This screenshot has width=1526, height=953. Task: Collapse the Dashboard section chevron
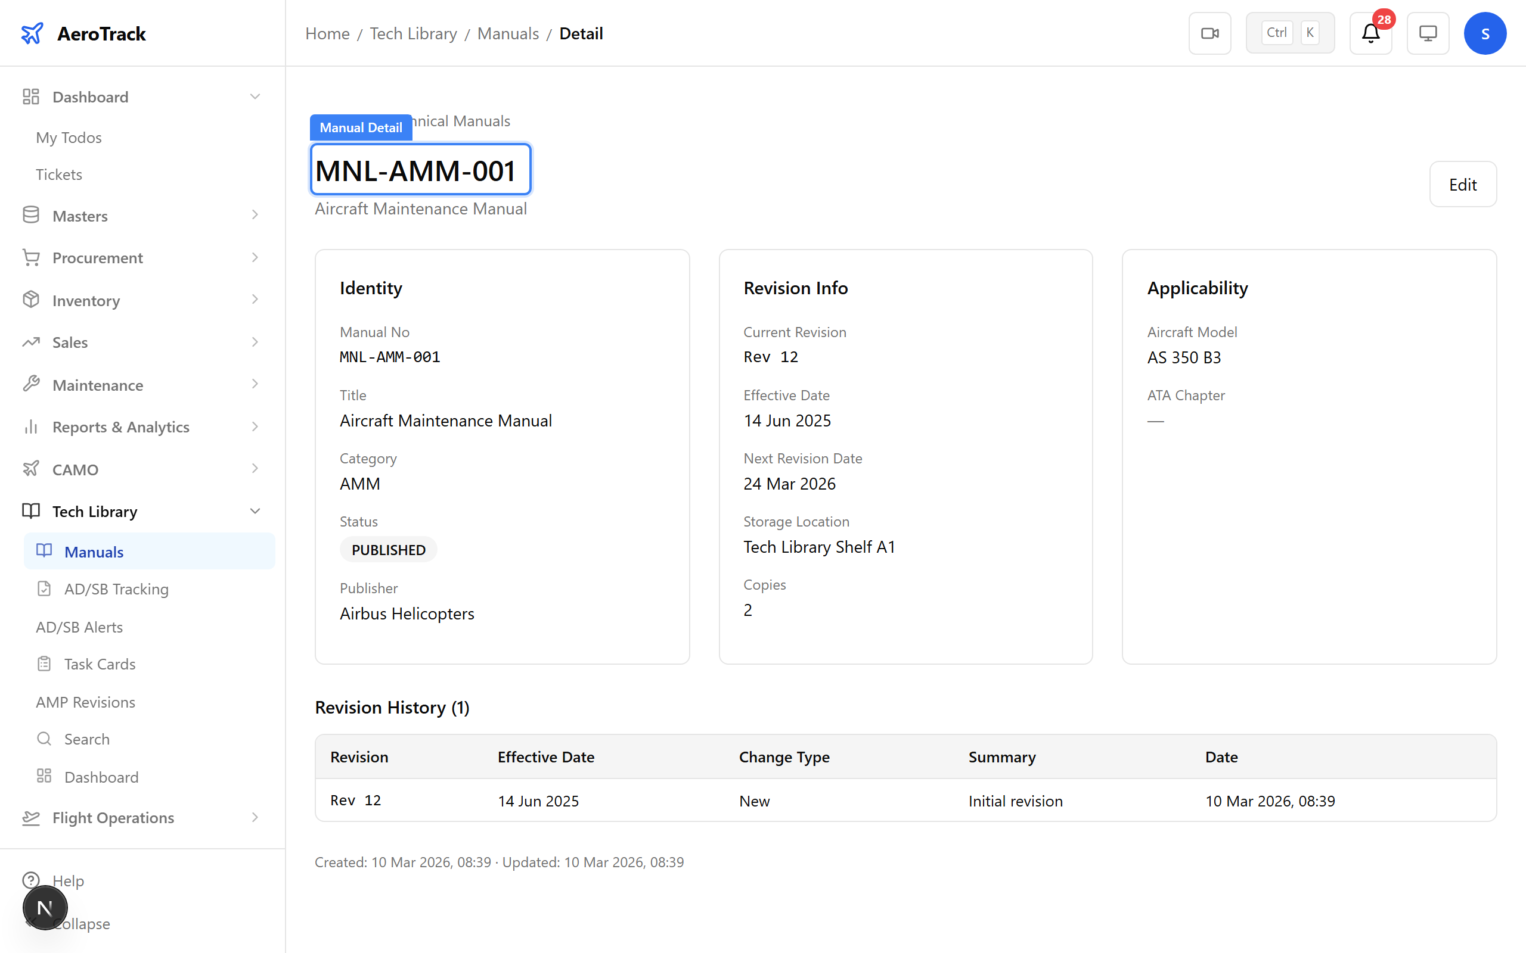tap(255, 96)
